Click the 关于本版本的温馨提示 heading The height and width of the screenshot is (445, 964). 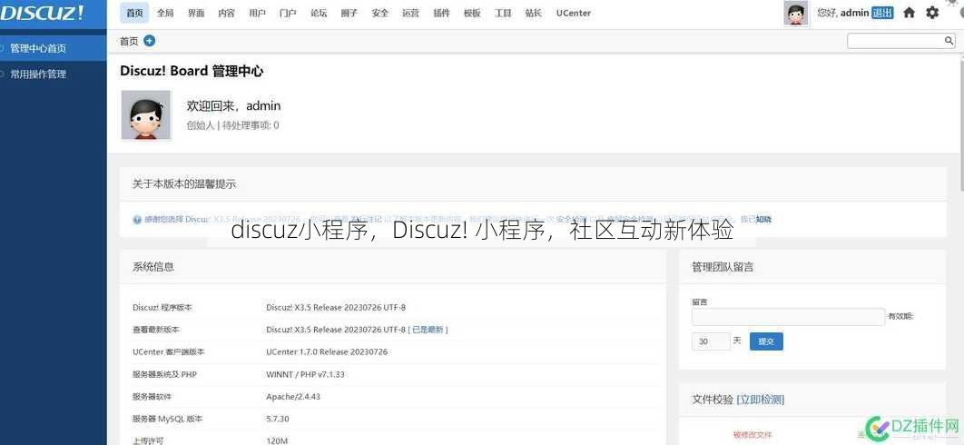[x=184, y=183]
